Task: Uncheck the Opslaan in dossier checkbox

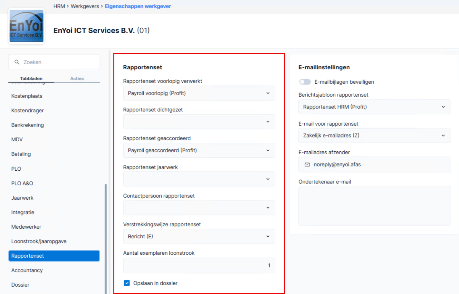Action: coord(127,283)
